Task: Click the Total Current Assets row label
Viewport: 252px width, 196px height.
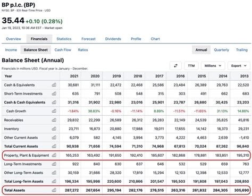Action: click(21, 146)
